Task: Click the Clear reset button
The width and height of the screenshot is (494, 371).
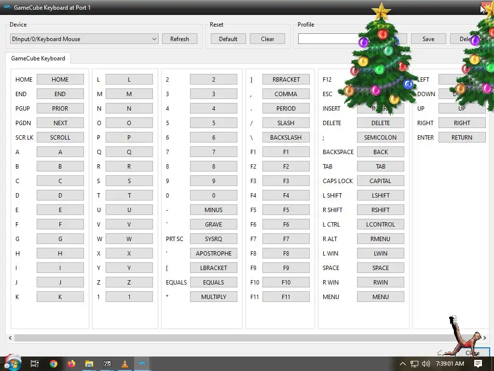Action: click(267, 39)
